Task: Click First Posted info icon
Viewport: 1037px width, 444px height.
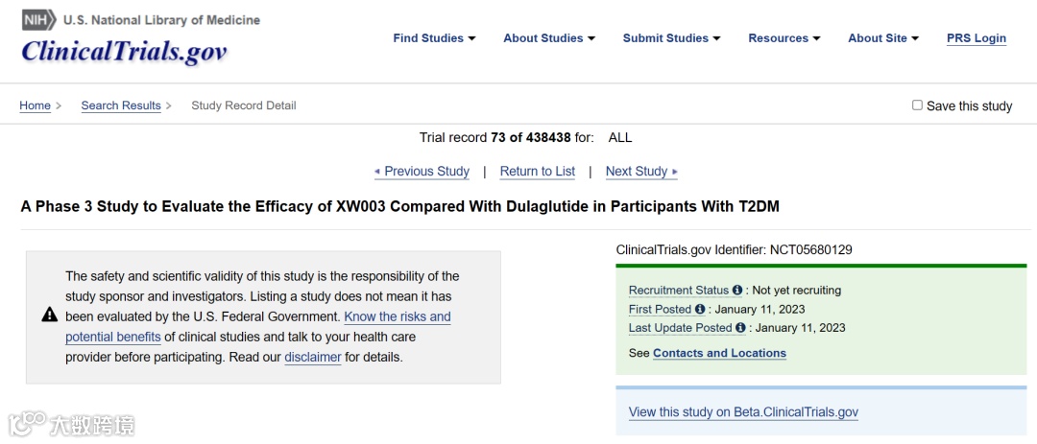Action: tap(700, 309)
